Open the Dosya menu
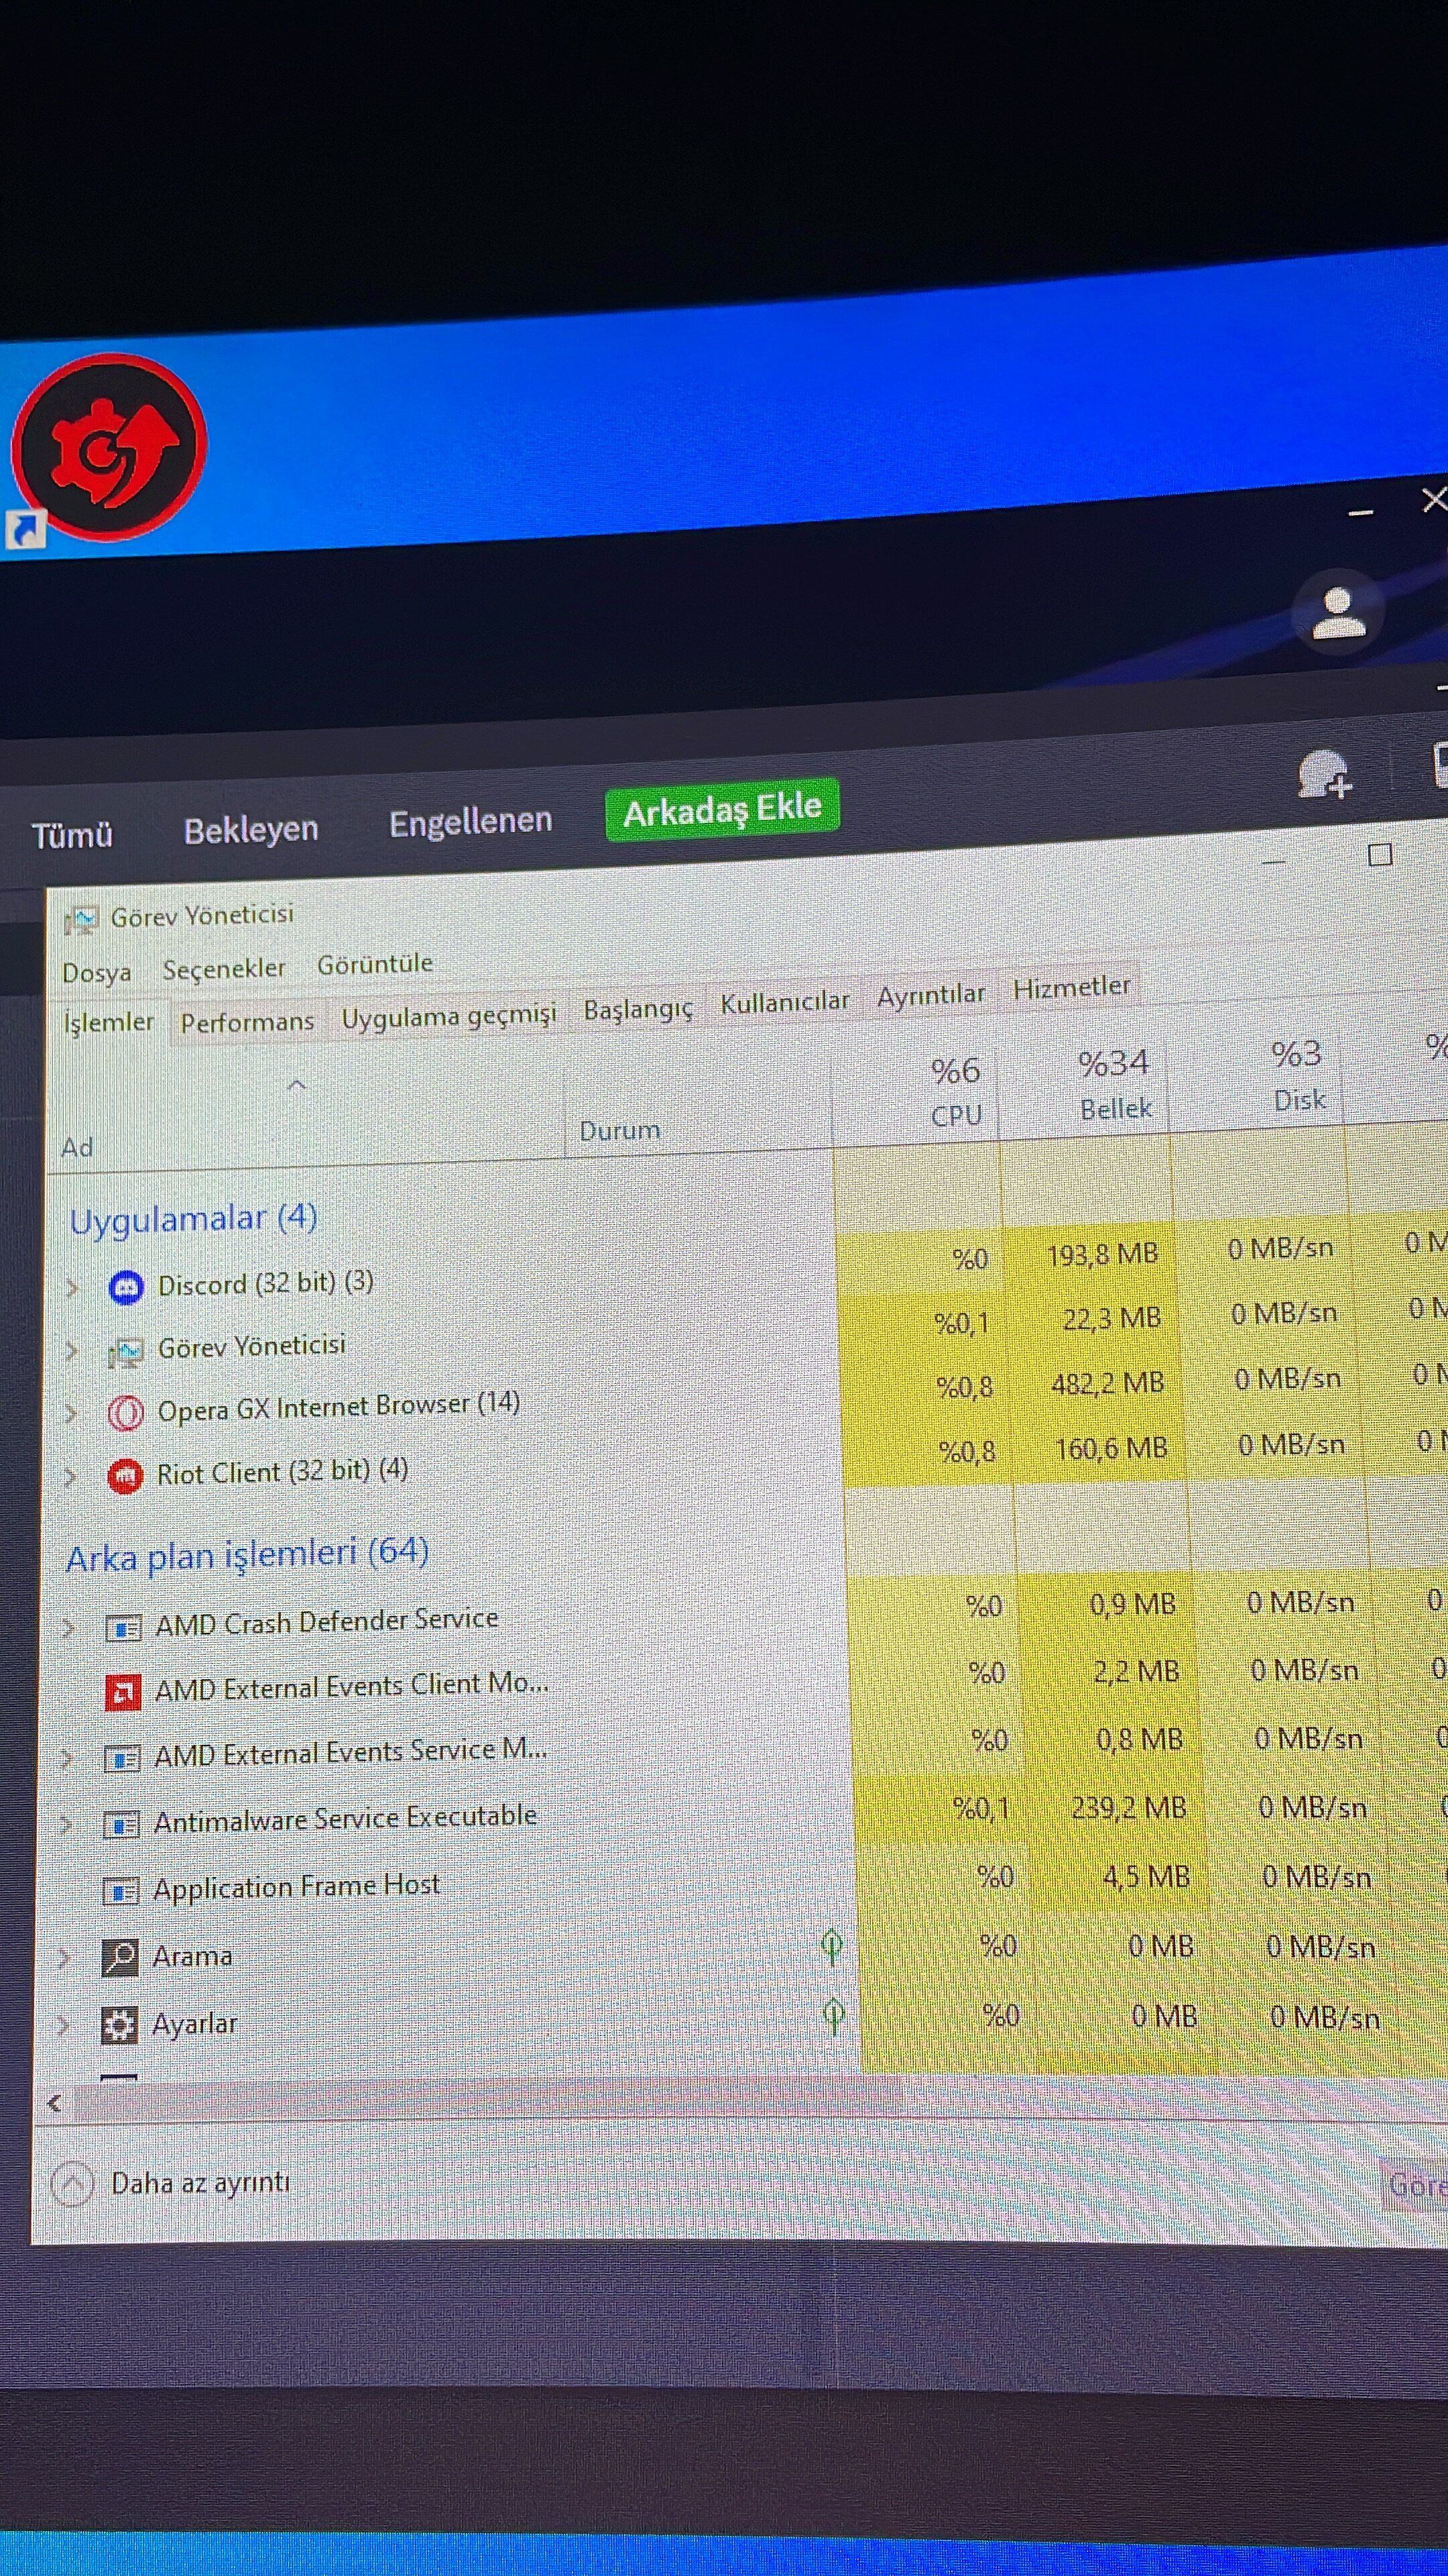Image resolution: width=1448 pixels, height=2576 pixels. point(97,972)
